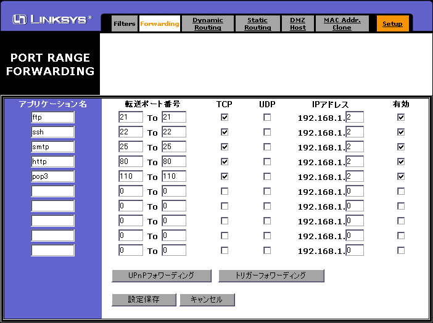433x323 pixels.
Task: Go to Dynamic Routing tab
Action: pos(208,24)
